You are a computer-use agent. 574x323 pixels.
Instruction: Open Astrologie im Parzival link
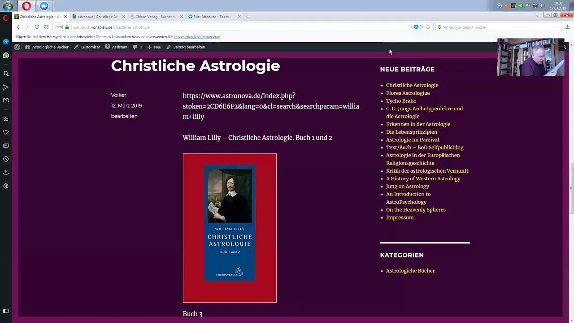413,140
